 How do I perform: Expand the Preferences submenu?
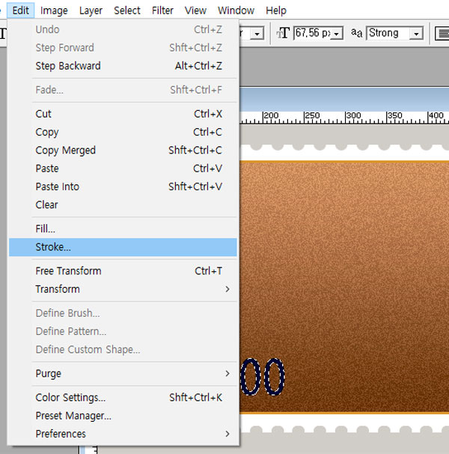click(123, 434)
